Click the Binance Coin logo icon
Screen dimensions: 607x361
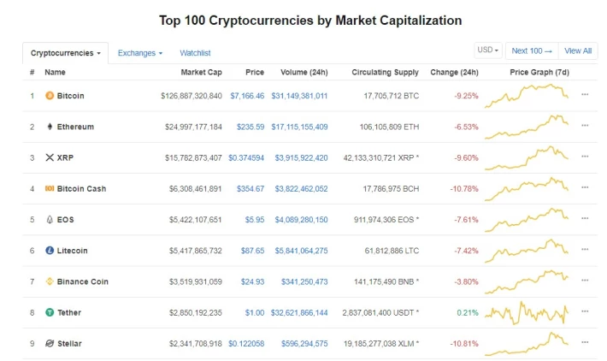point(50,281)
